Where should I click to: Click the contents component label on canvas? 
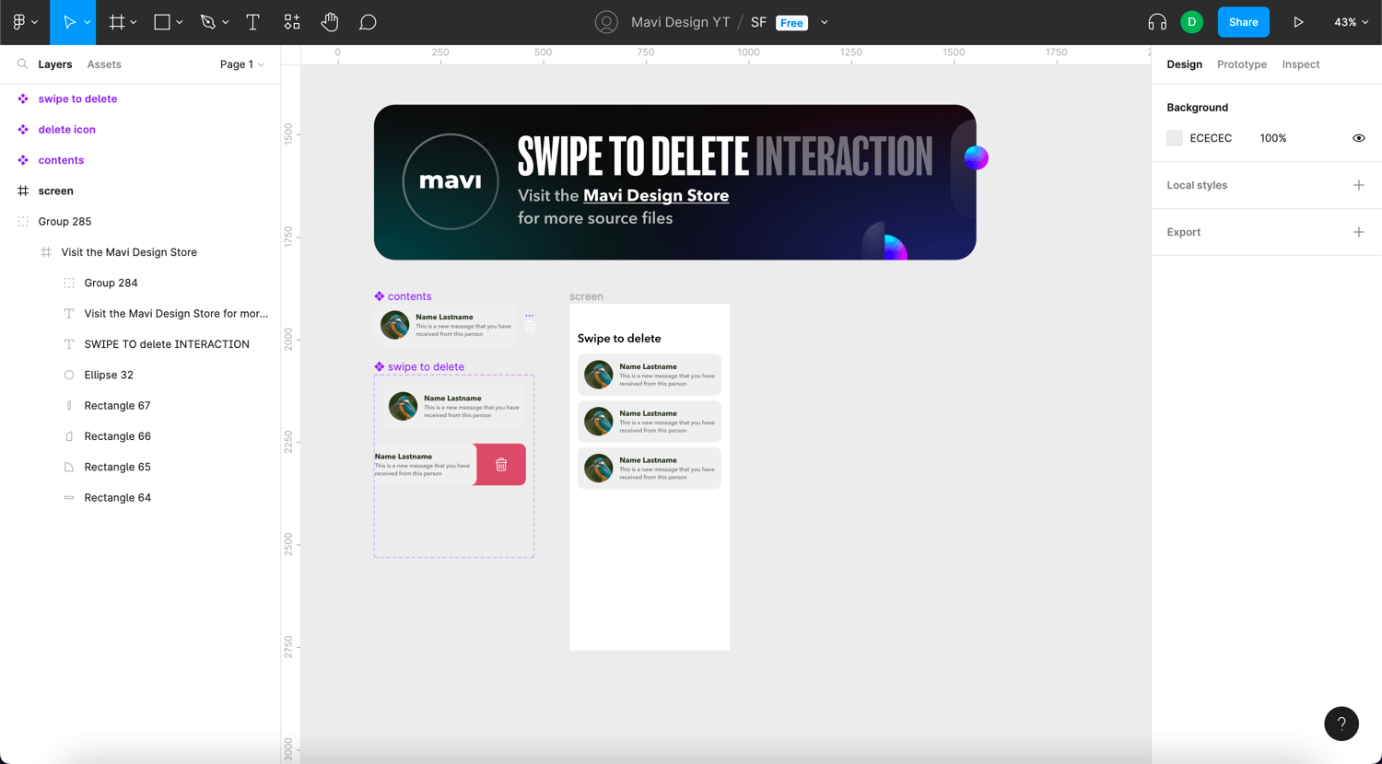pyautogui.click(x=403, y=296)
